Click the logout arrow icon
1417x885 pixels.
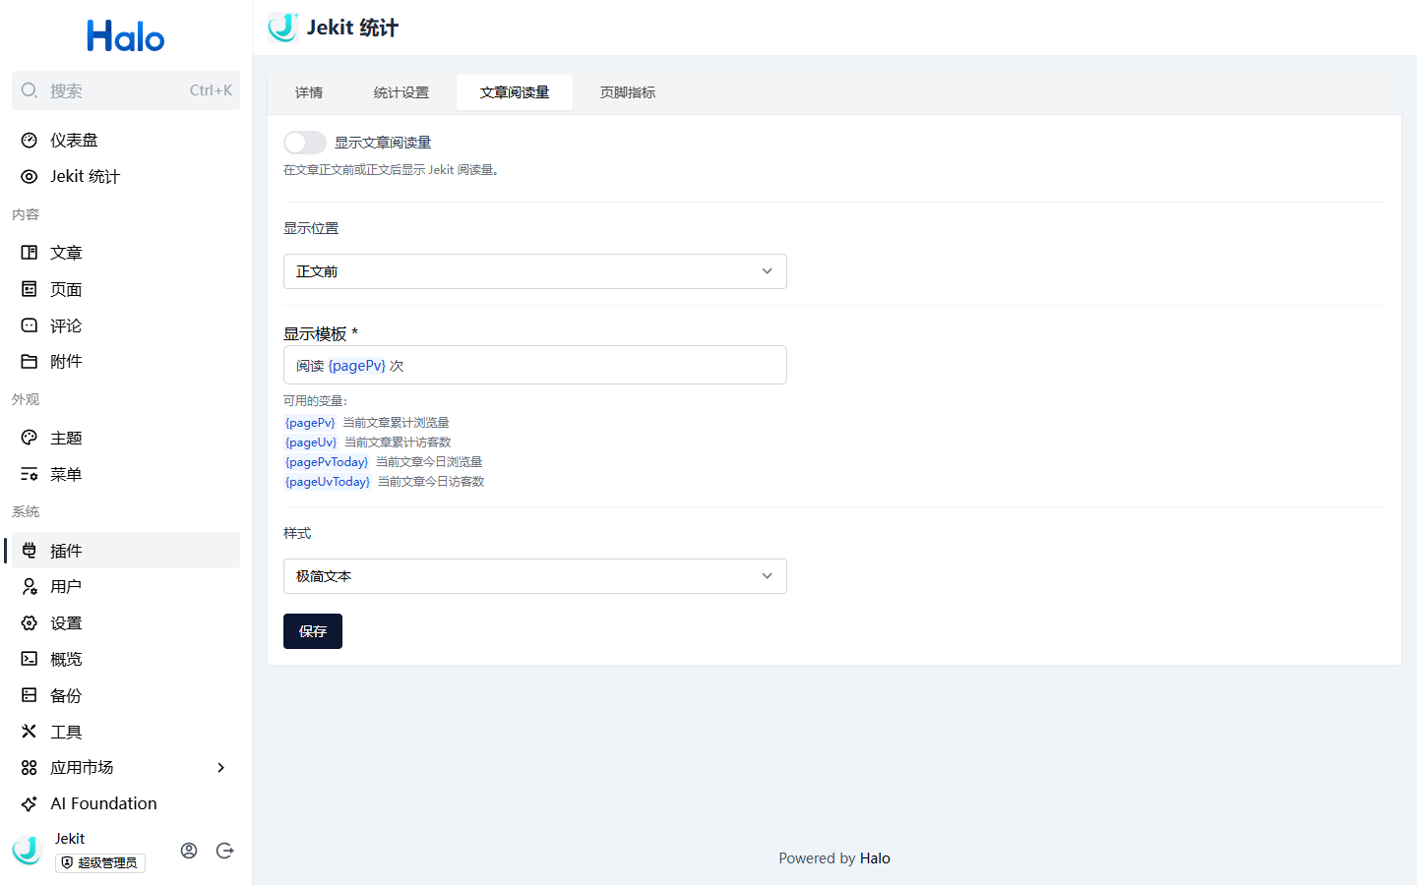pos(225,851)
